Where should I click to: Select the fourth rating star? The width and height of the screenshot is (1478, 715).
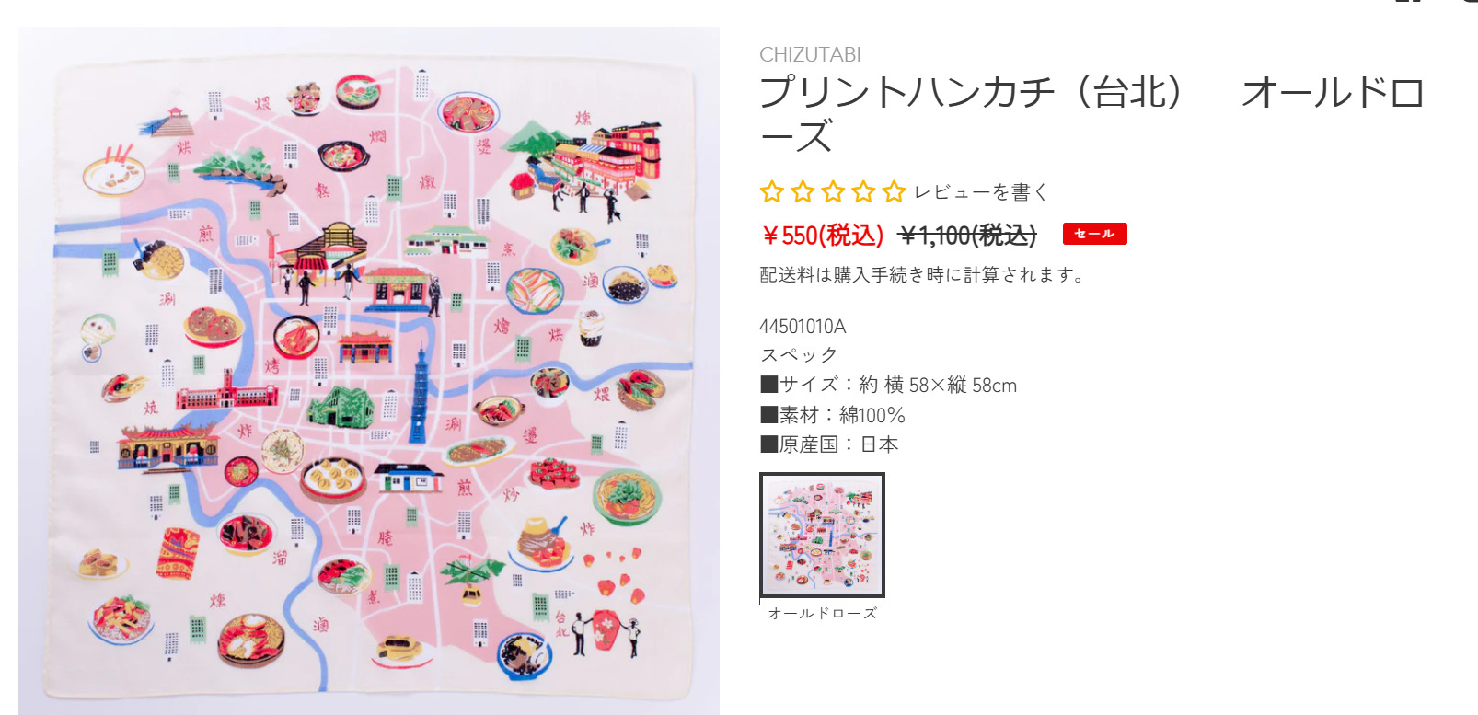click(863, 191)
